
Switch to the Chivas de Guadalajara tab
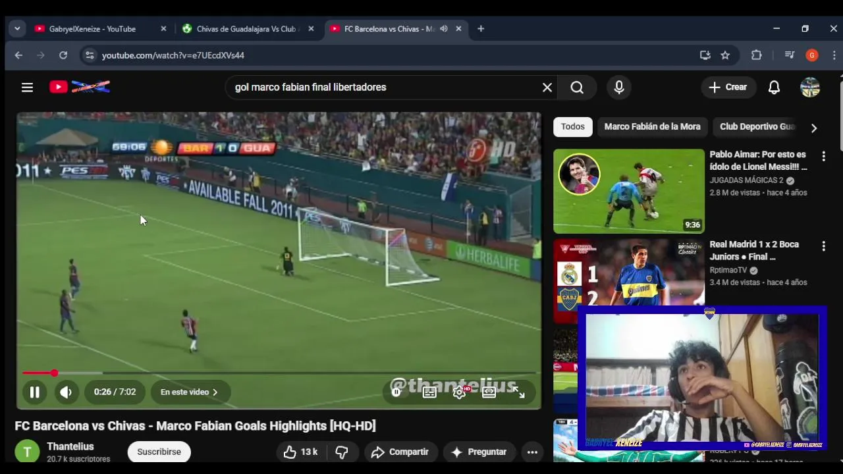(x=248, y=29)
